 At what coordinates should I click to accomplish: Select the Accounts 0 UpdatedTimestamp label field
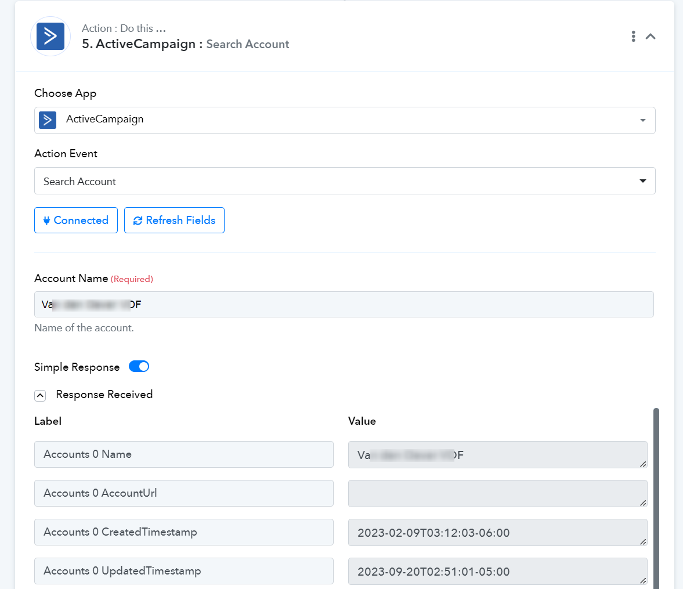point(184,570)
